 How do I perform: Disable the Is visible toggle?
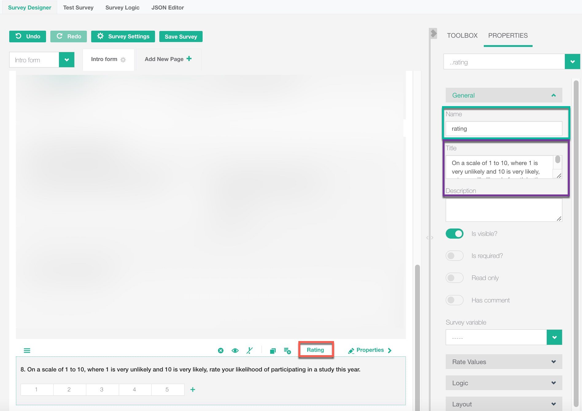(x=454, y=234)
